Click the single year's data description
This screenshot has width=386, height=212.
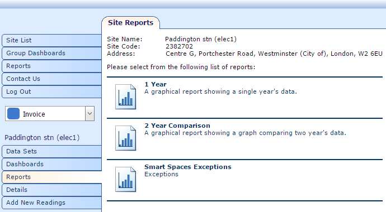point(220,91)
